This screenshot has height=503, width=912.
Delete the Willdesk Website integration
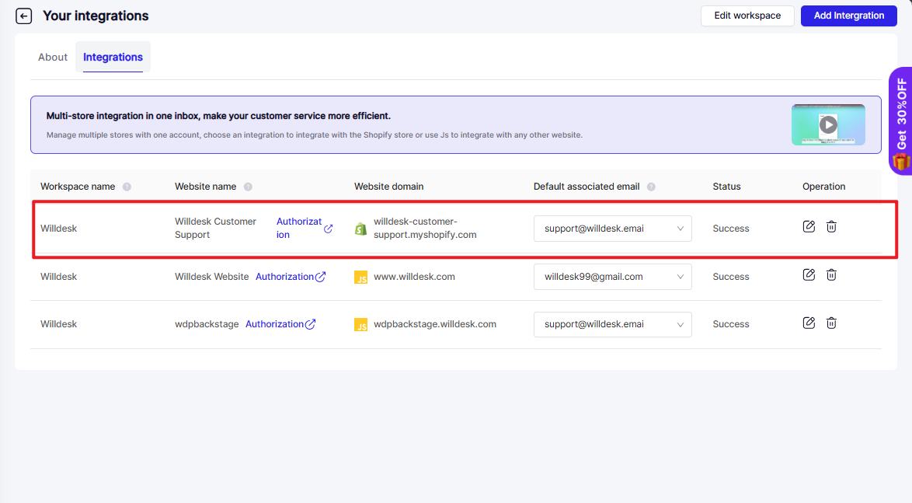pos(831,274)
